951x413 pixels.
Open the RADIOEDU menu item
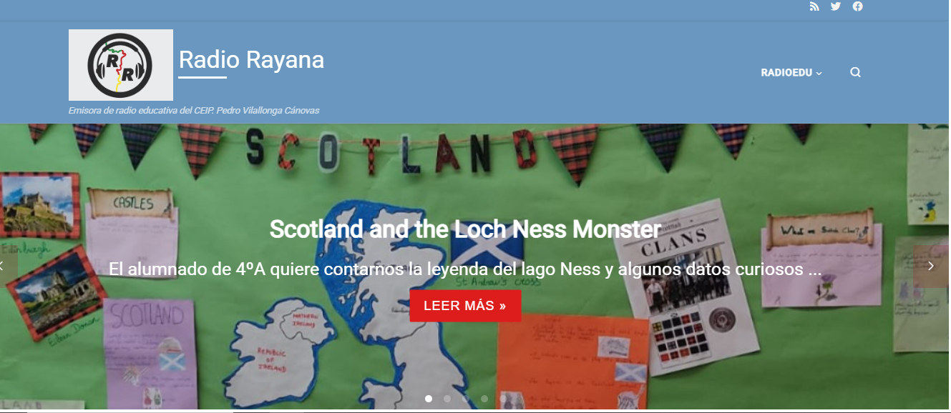coord(786,73)
